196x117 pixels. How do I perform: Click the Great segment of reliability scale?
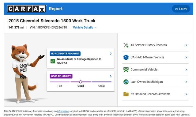pos(101,82)
